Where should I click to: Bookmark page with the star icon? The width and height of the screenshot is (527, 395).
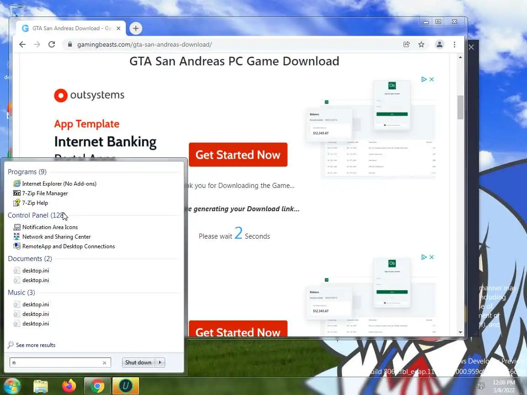[421, 44]
